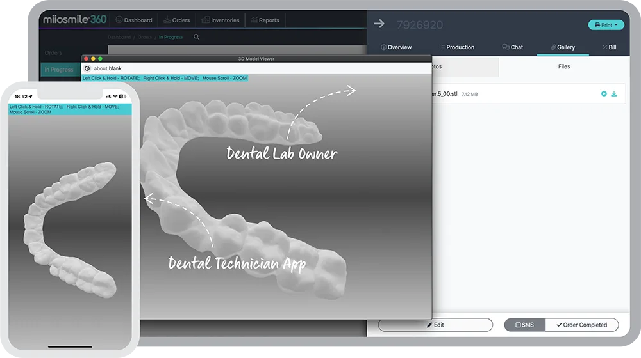Screen dimensions: 641x358
Task: Select In Progress in the orders sidebar
Action: (x=59, y=70)
